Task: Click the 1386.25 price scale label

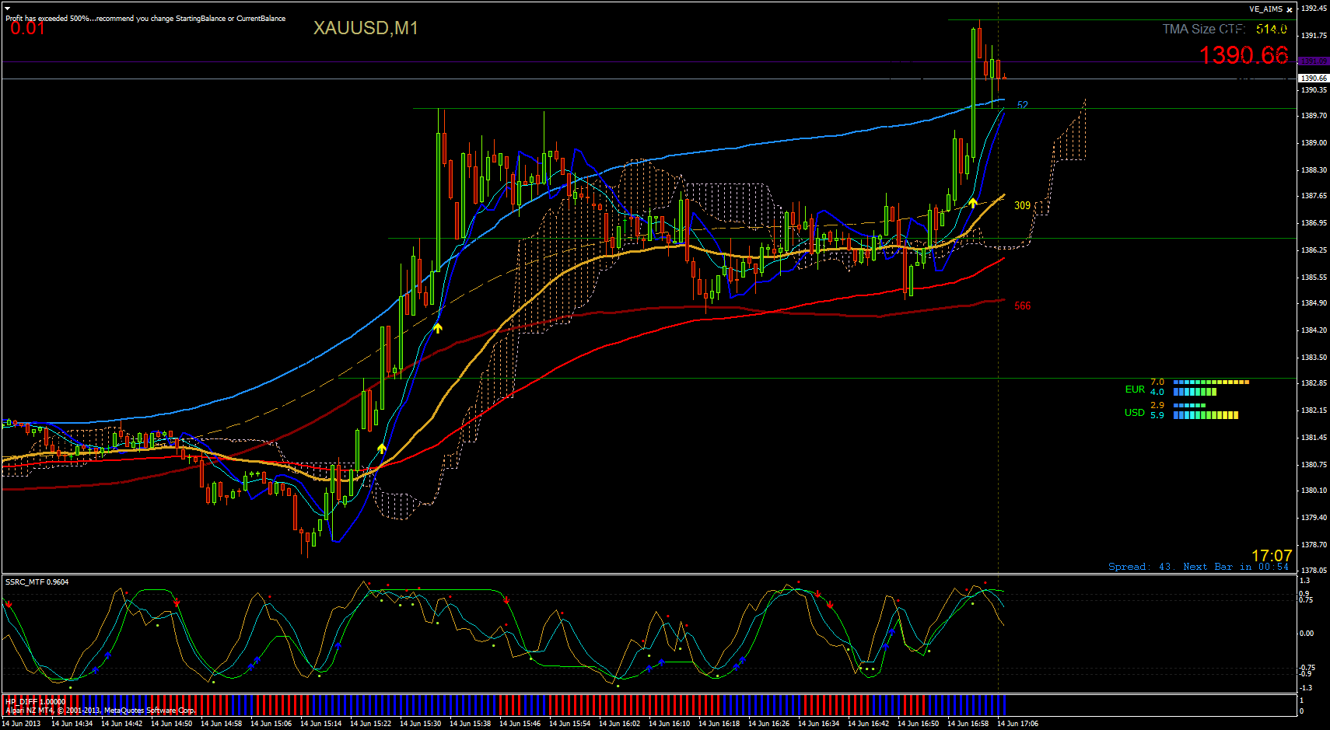Action: click(1314, 250)
